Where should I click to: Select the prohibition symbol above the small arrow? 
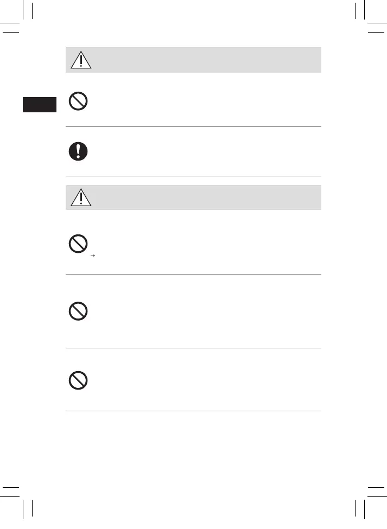pyautogui.click(x=79, y=246)
